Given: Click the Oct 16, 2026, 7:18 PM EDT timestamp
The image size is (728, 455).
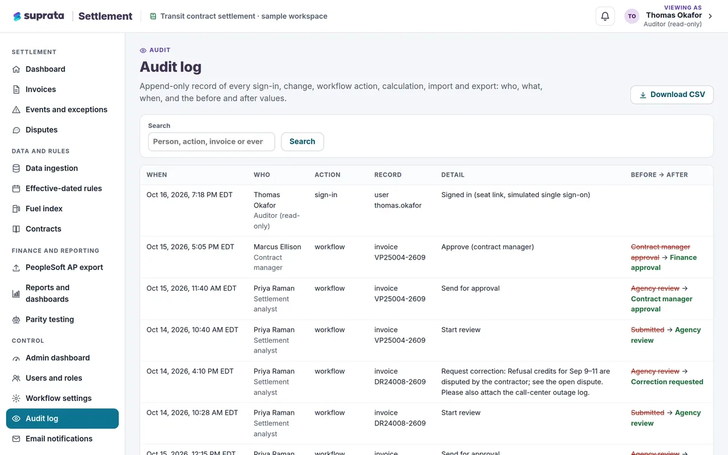Looking at the screenshot, I should tap(189, 195).
